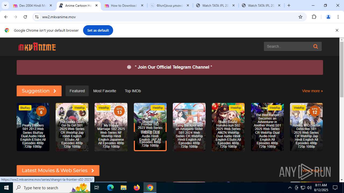This screenshot has height=193, width=344.
Task: Close the How to Download tab
Action: point(142,5)
